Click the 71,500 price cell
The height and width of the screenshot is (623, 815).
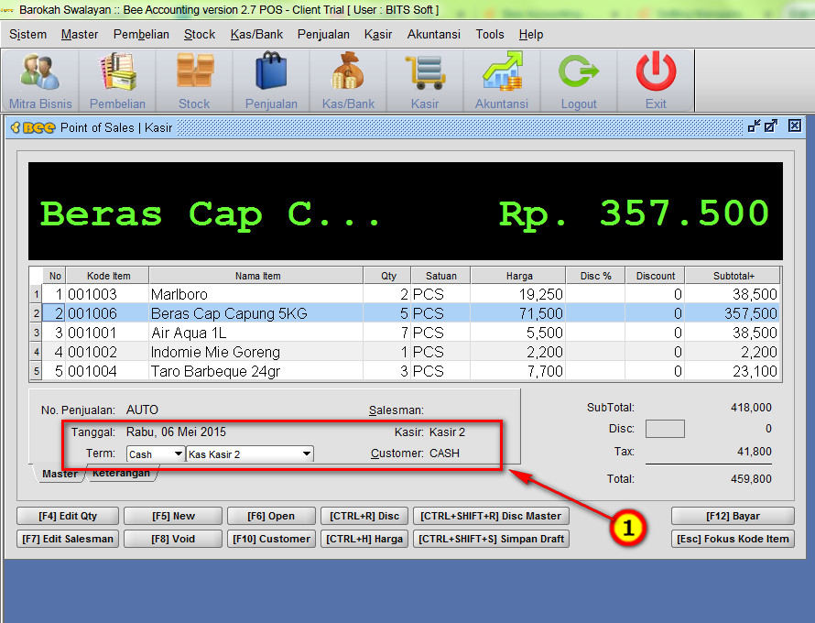[x=518, y=313]
